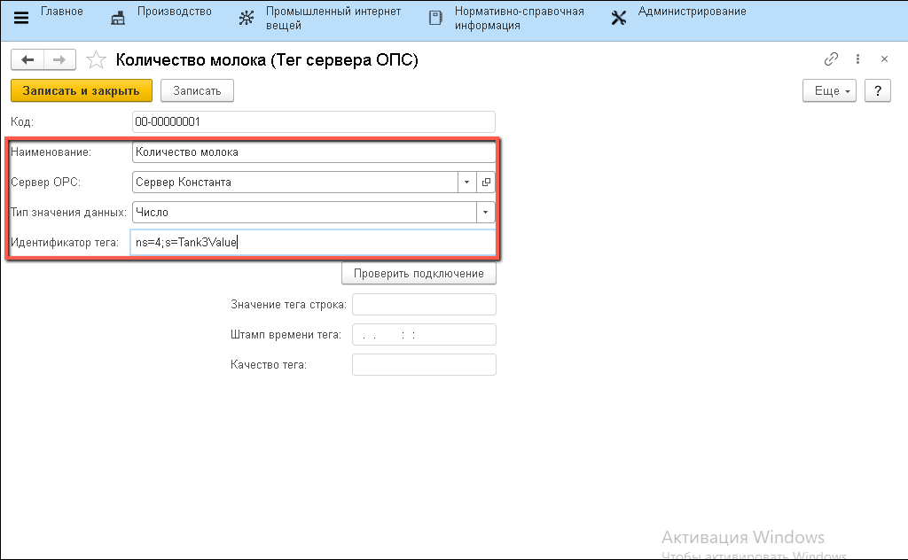Copy link using the chain icon

[831, 59]
